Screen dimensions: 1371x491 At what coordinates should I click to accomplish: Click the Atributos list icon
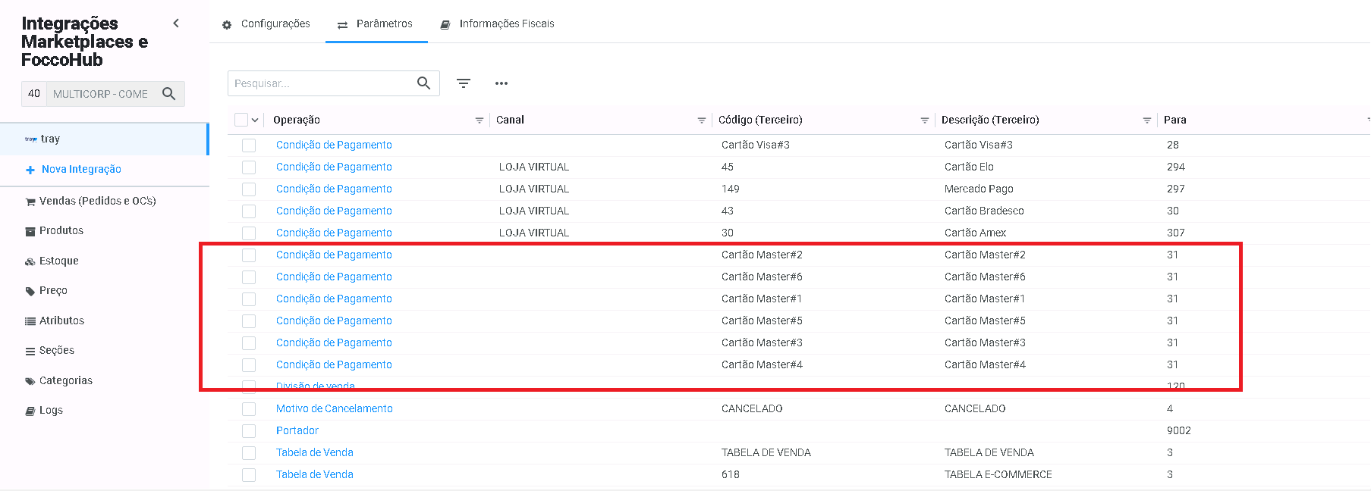30,321
